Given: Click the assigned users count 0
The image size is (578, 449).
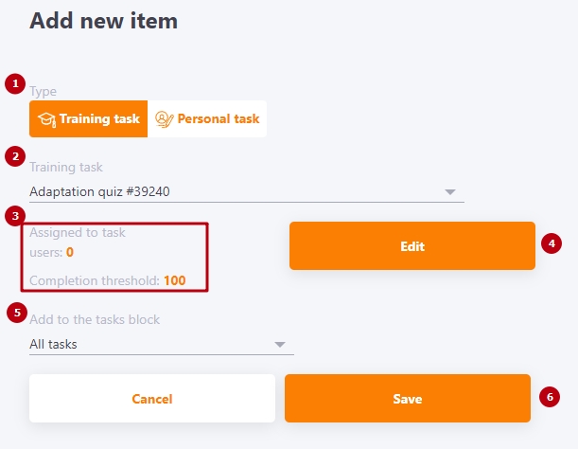Looking at the screenshot, I should [x=70, y=252].
